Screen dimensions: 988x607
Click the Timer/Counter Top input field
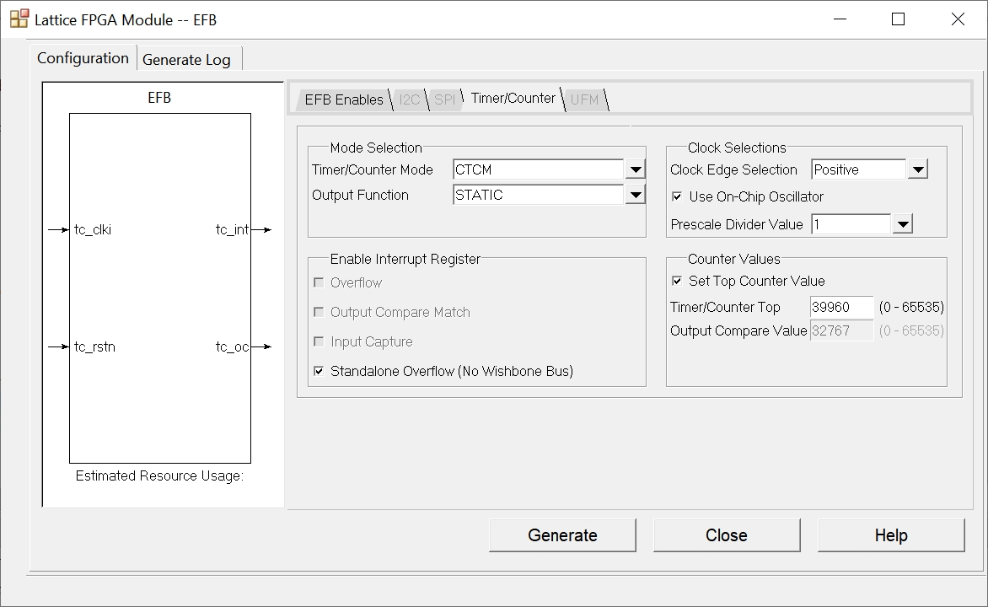click(842, 307)
